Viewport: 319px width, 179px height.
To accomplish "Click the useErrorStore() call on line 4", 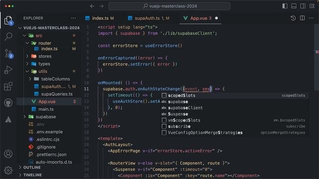I will tap(163, 46).
